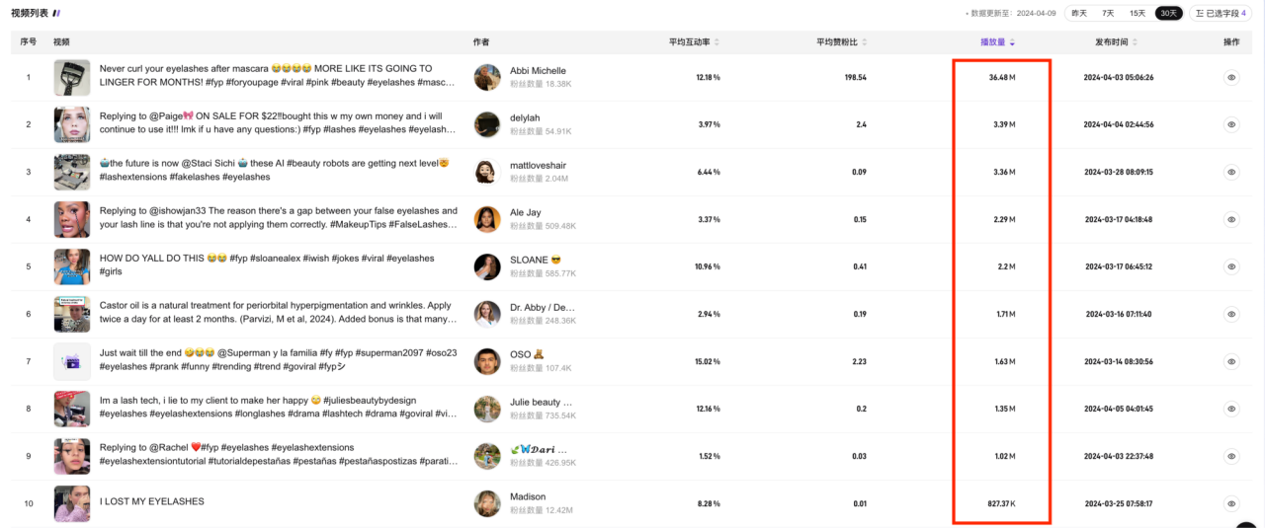View details icon for mattloveshair's video
This screenshot has height=528, width=1265.
(1231, 172)
